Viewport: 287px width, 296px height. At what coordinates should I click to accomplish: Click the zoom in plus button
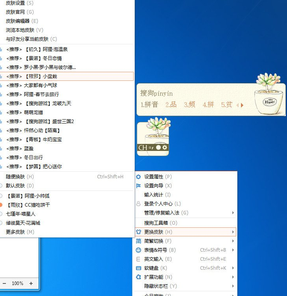(x=31, y=283)
